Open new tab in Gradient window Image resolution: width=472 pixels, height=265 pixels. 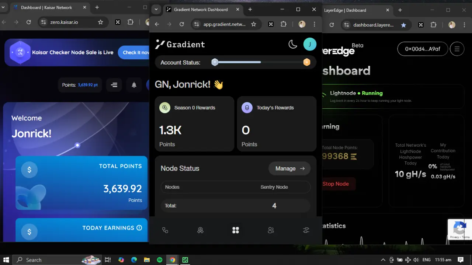(x=250, y=10)
